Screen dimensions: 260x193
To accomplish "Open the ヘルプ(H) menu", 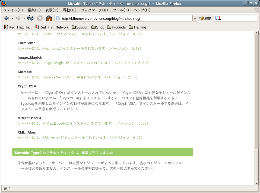I will [x=142, y=10].
